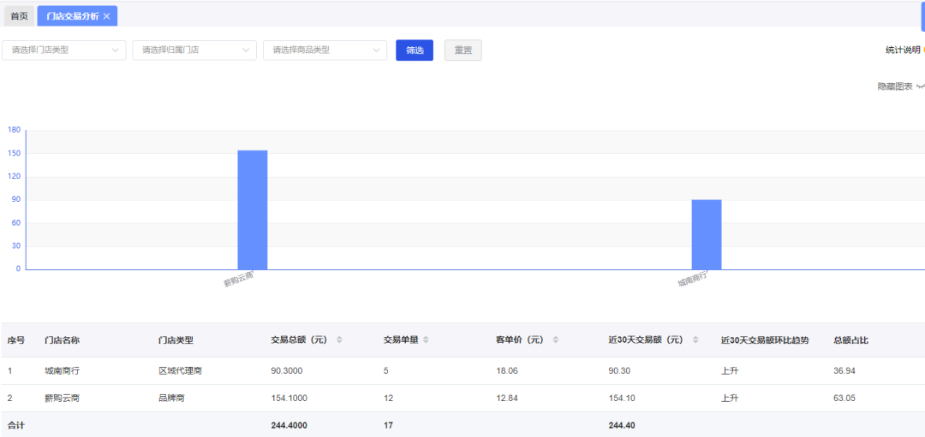This screenshot has width=925, height=437.
Task: Open the 请选择门店类型 dropdown
Action: pyautogui.click(x=64, y=50)
